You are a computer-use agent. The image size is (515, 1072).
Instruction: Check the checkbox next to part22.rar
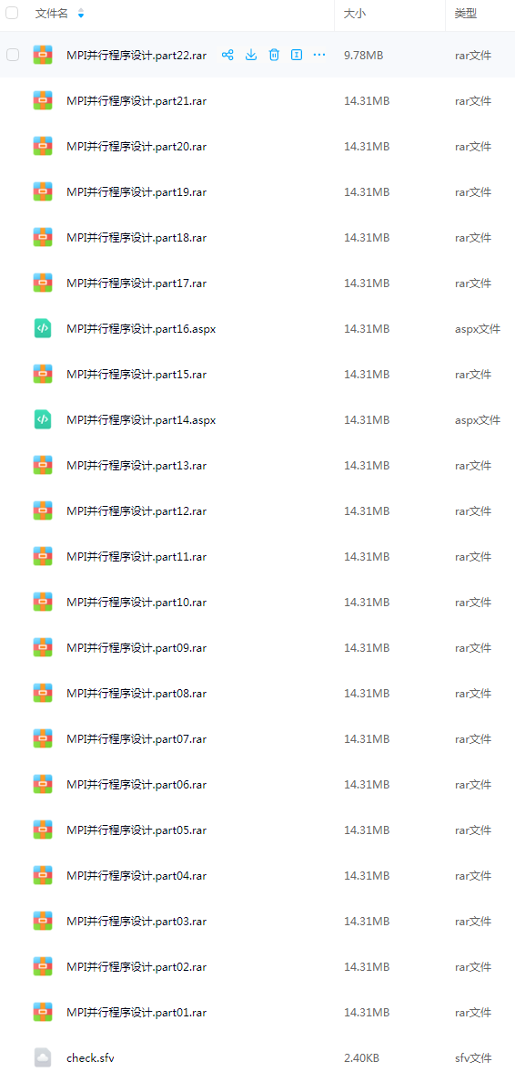click(x=12, y=55)
